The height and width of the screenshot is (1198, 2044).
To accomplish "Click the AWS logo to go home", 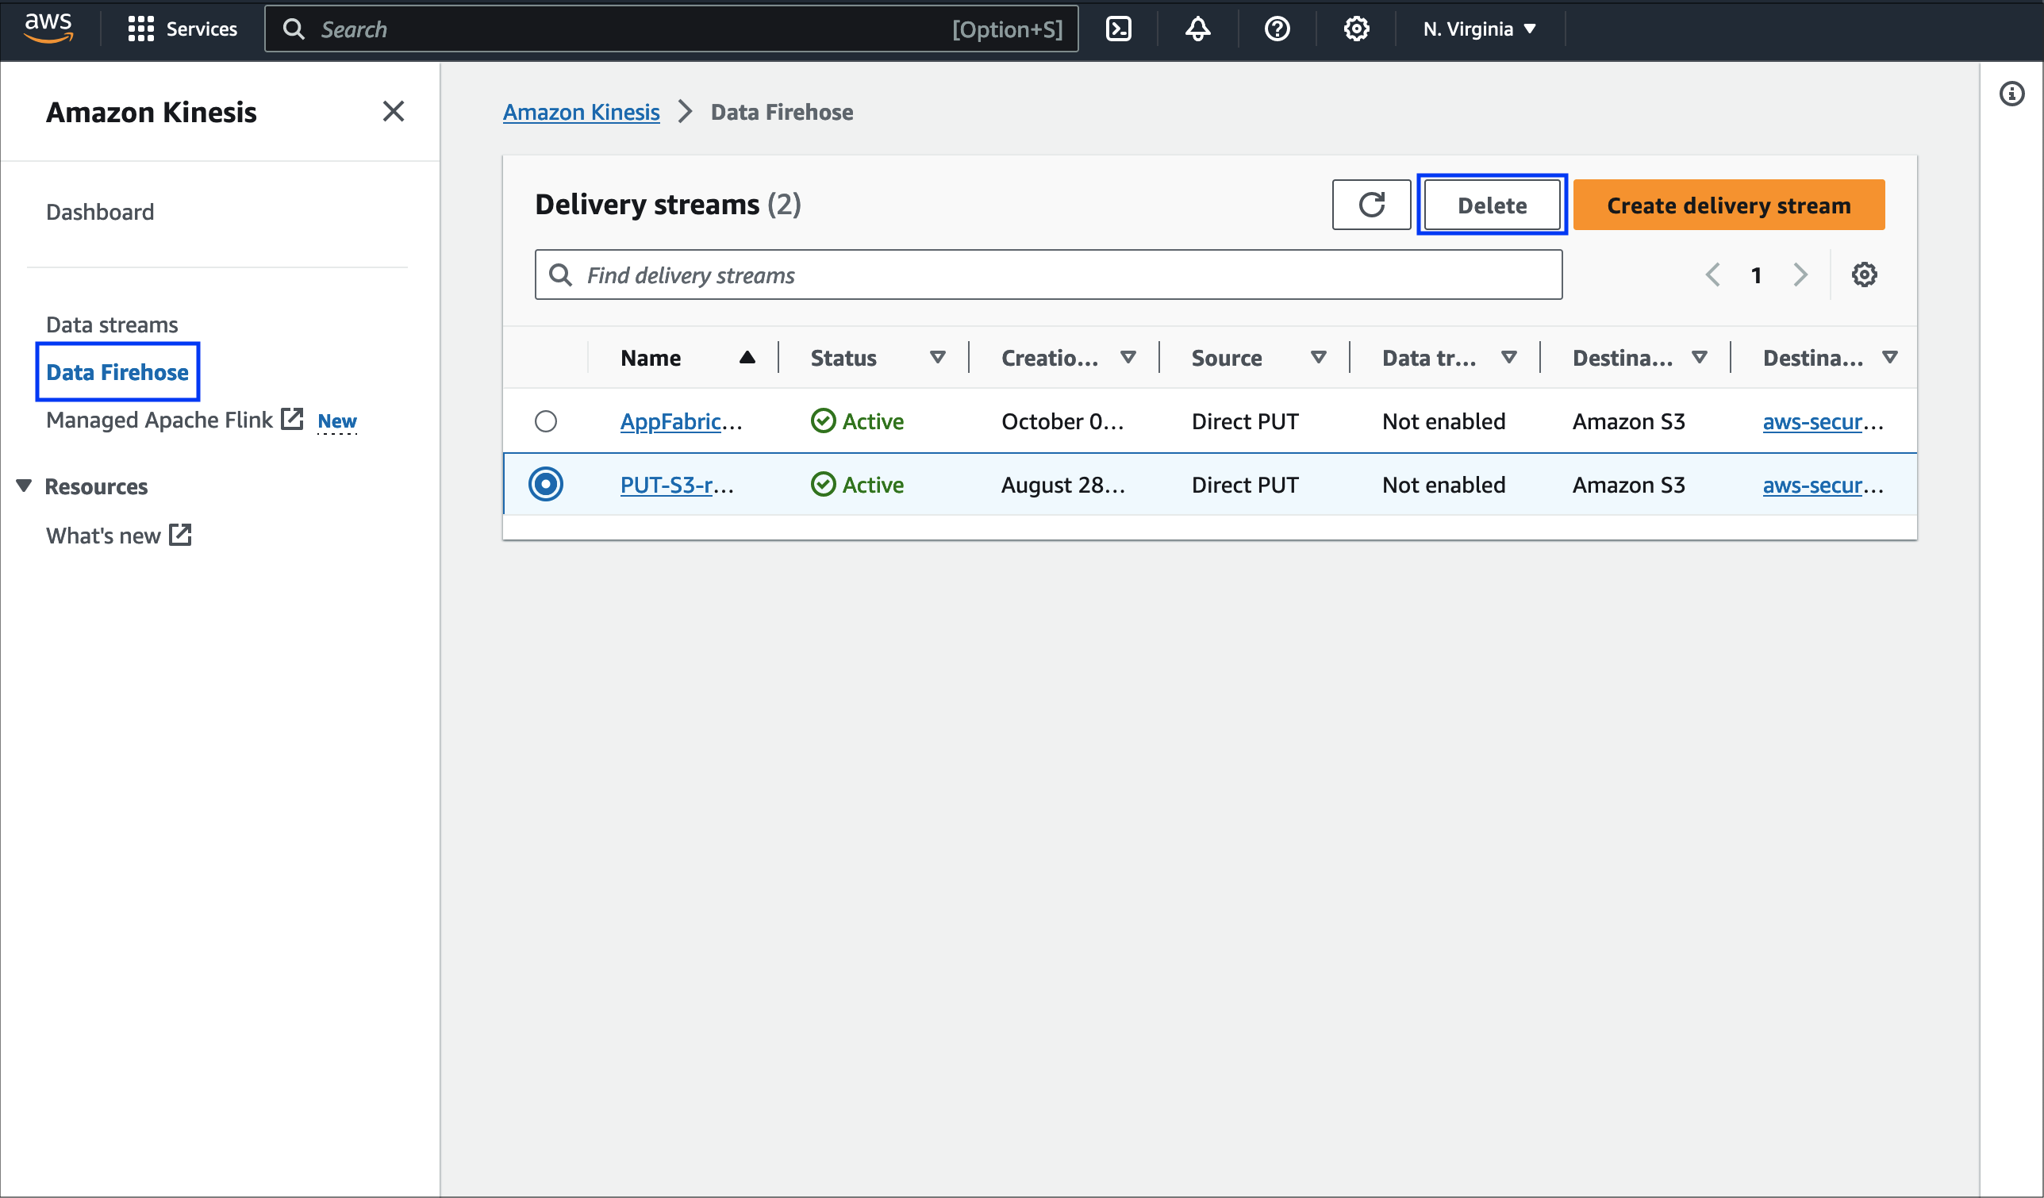I will point(48,29).
